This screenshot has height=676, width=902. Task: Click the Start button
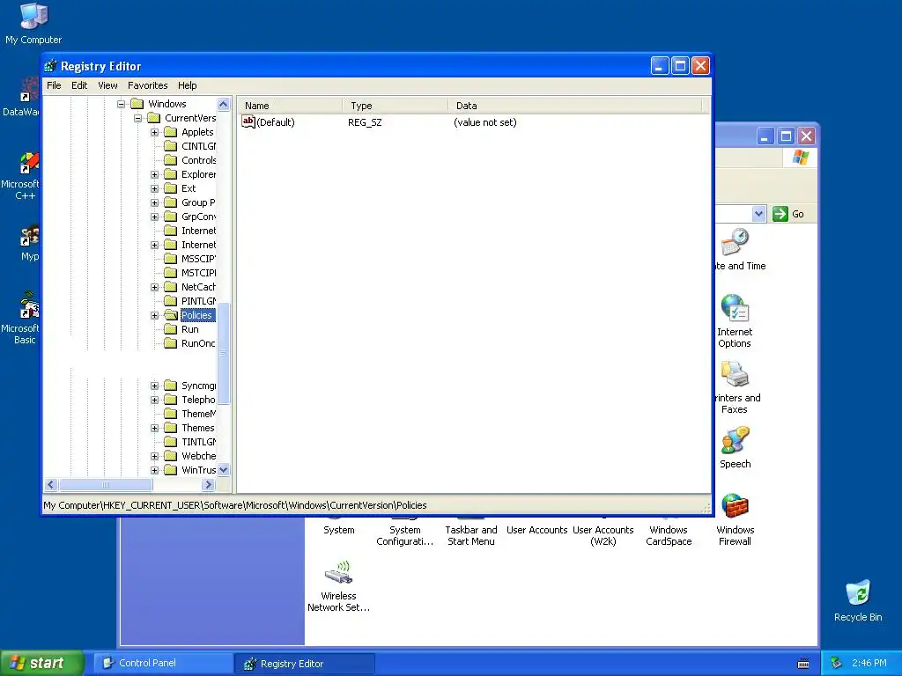[41, 663]
